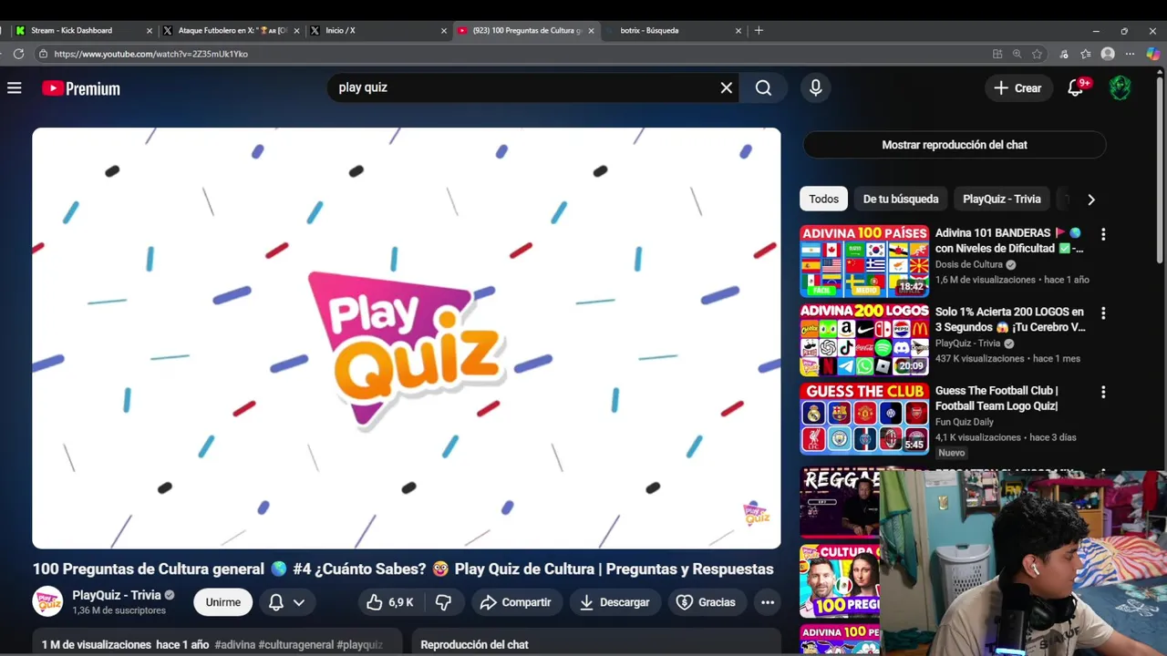1167x656 pixels.
Task: Open the subscription notification bell dropdown
Action: click(x=286, y=602)
